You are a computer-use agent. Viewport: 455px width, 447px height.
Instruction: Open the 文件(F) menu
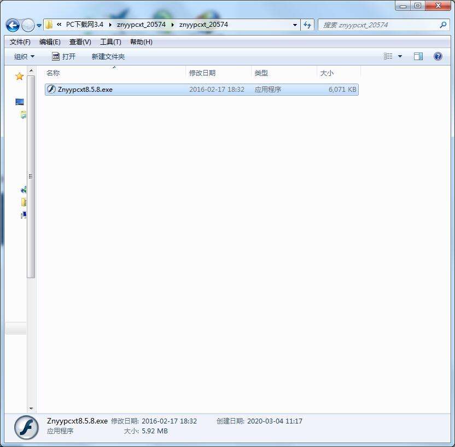pyautogui.click(x=20, y=42)
